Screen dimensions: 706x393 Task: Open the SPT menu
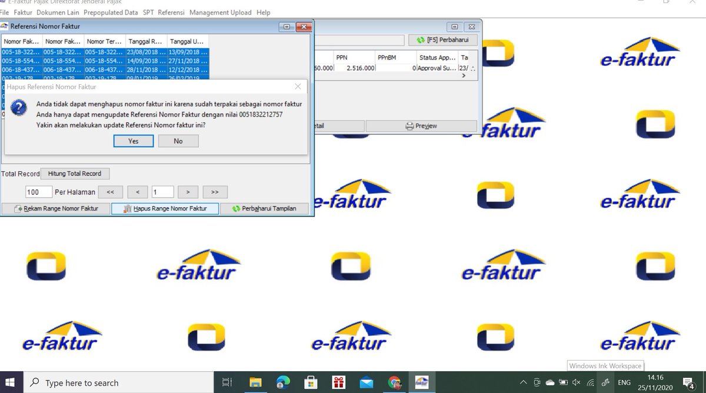148,12
